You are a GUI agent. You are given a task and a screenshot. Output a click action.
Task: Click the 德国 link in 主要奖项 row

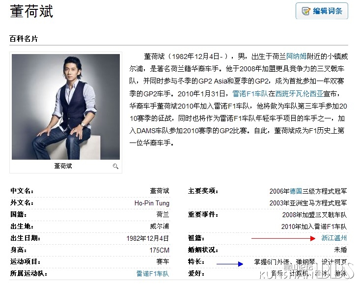click(x=296, y=191)
